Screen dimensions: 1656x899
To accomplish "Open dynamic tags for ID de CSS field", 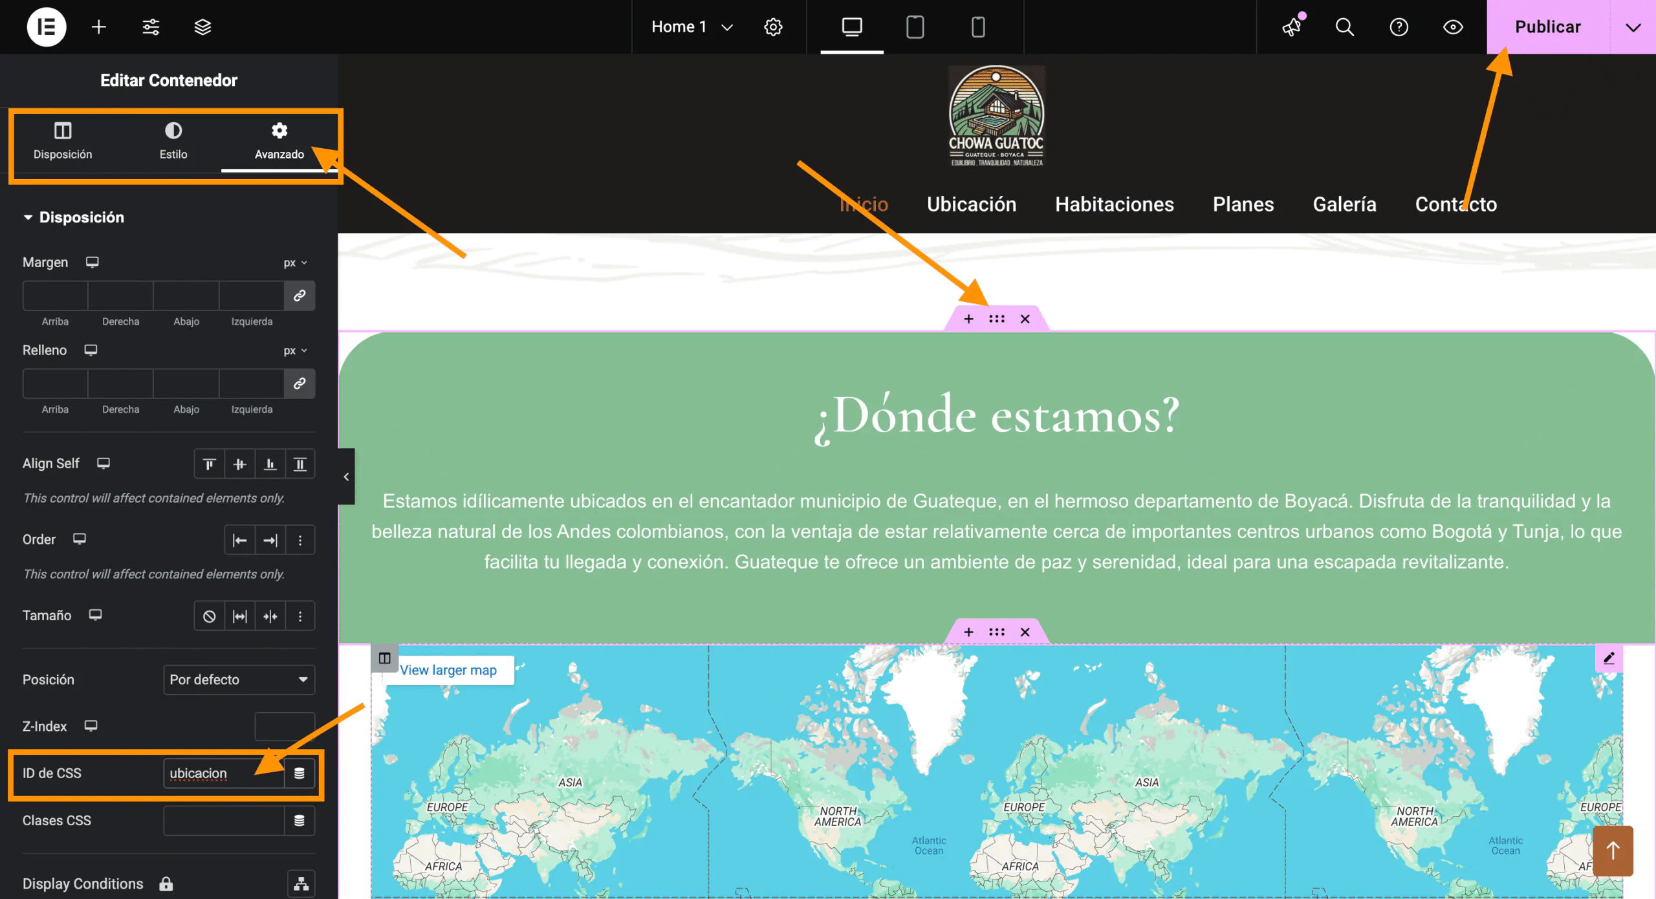I will tap(300, 773).
